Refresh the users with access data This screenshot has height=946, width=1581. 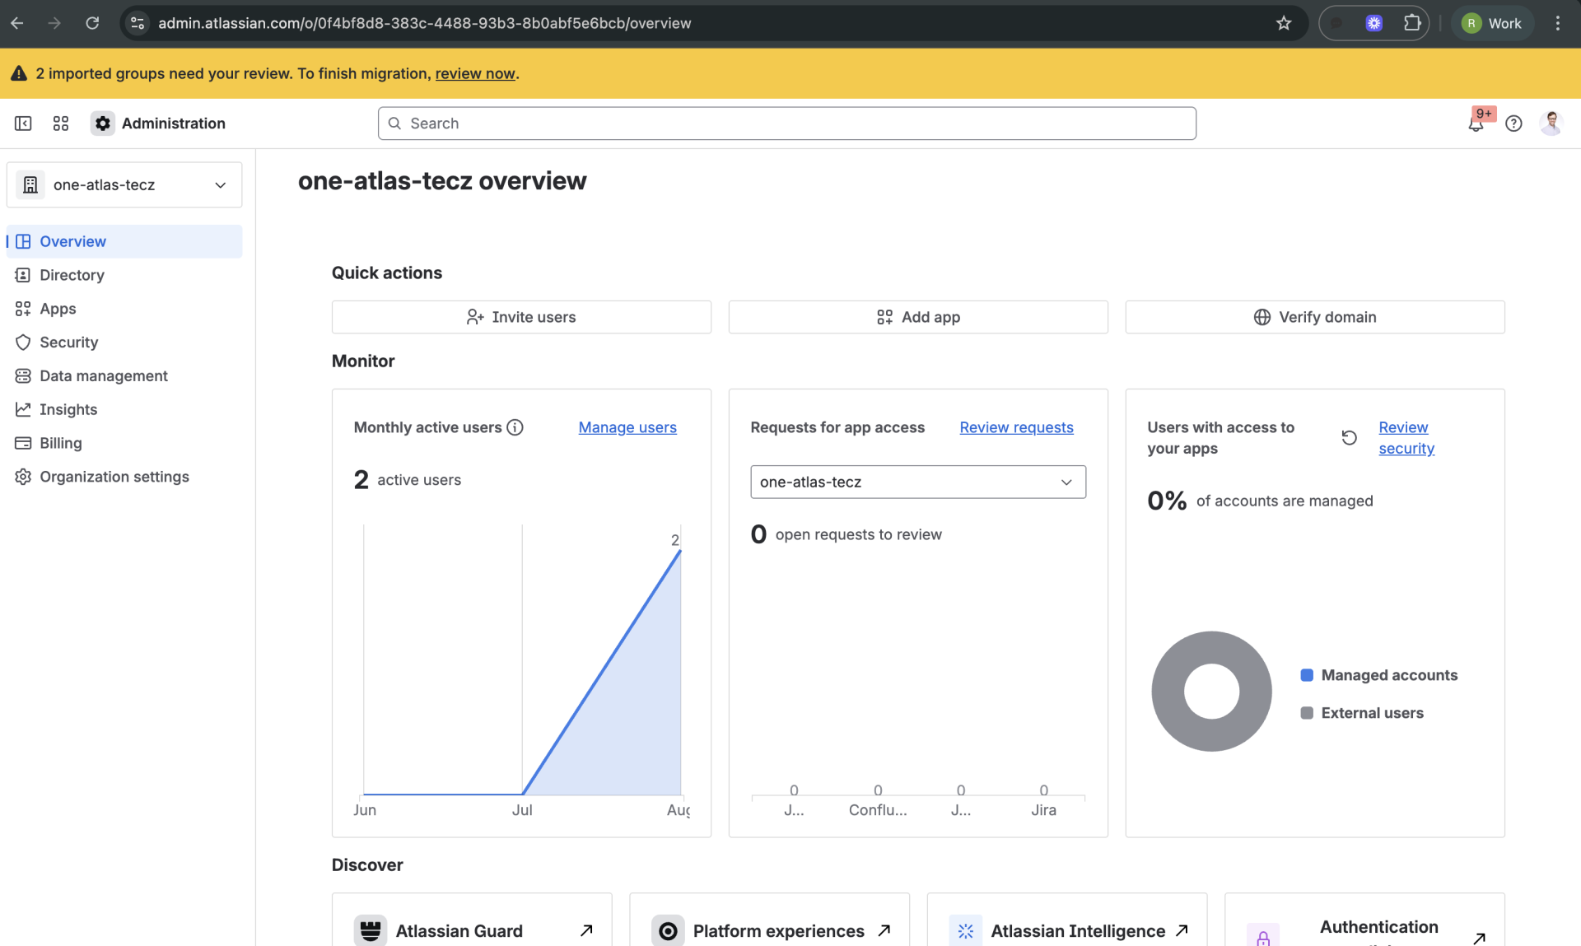pos(1349,437)
